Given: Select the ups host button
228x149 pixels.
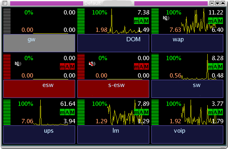Looking at the screenshot, I should coord(39,134).
